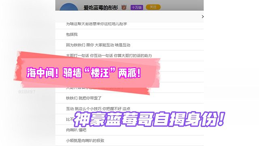The width and height of the screenshot is (259, 146).
Task: Click the 十万级 purple badge
Action: tap(137, 7)
